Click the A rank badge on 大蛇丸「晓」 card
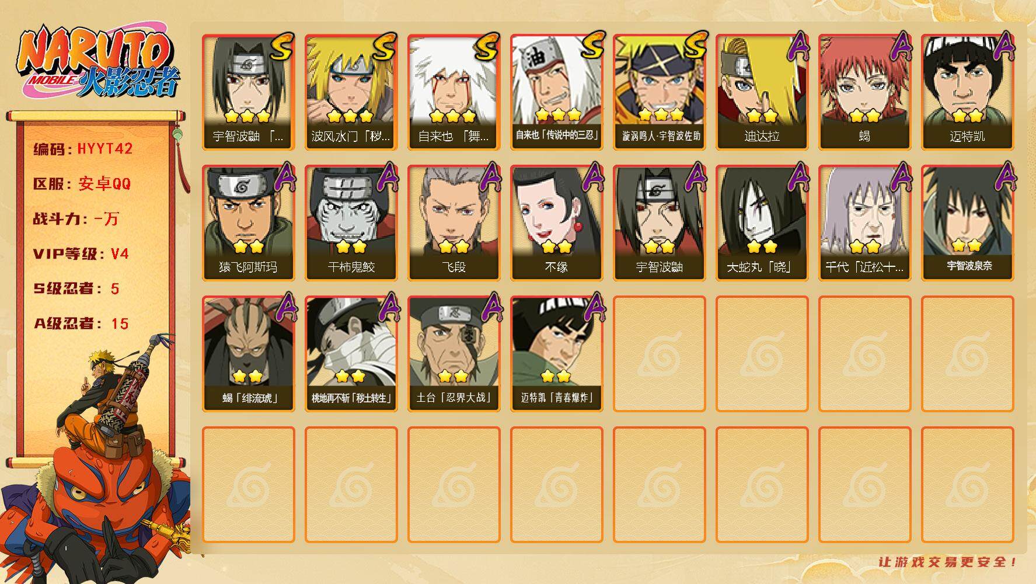The width and height of the screenshot is (1036, 584). pyautogui.click(x=797, y=178)
